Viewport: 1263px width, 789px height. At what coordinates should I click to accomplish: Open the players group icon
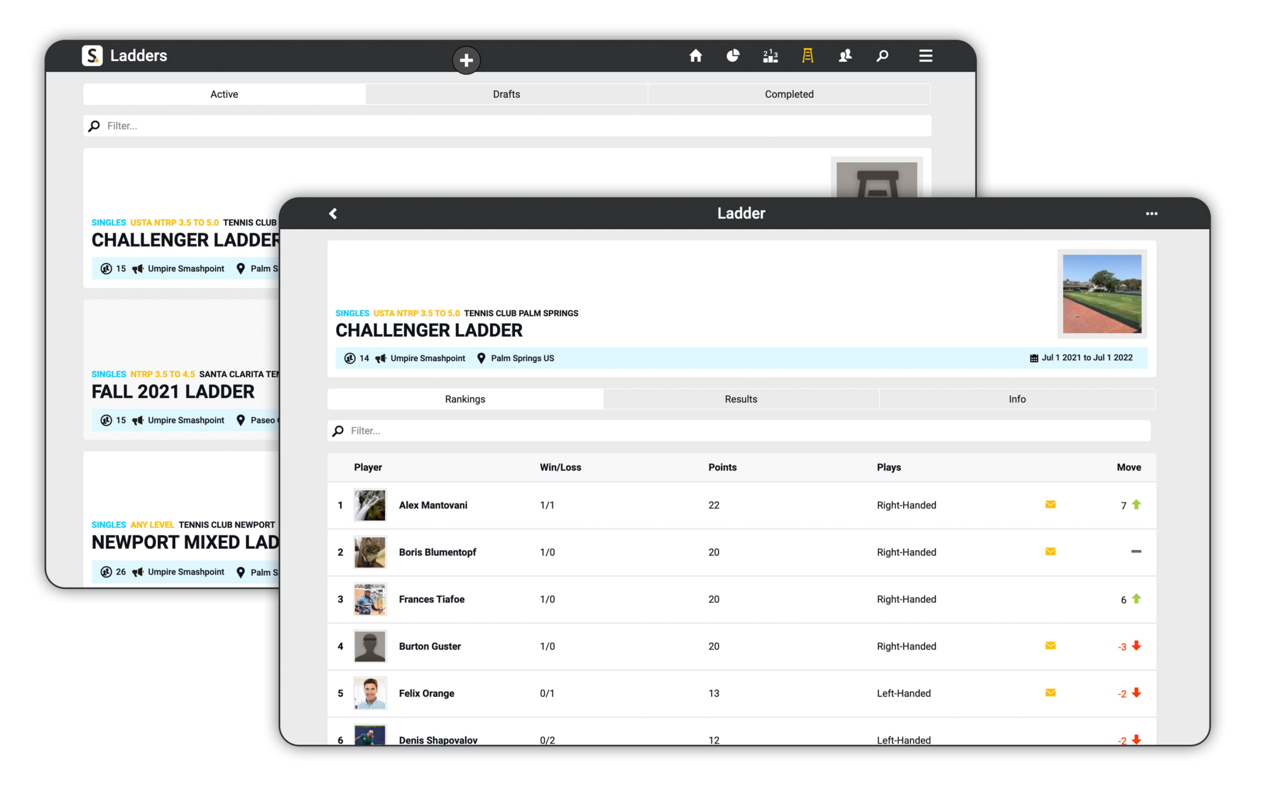tap(845, 56)
